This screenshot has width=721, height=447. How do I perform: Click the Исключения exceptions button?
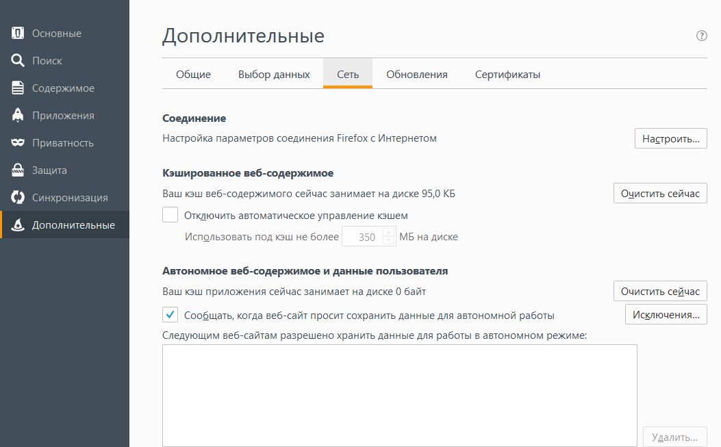666,315
